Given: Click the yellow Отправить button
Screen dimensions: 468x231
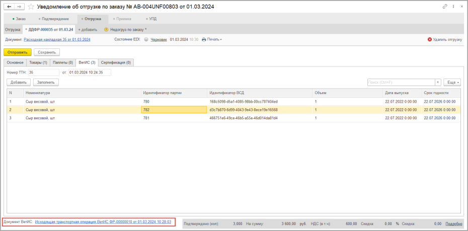Looking at the screenshot, I should click(17, 52).
